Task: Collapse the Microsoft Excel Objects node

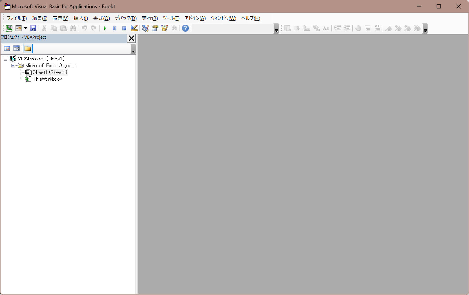Action: pyautogui.click(x=13, y=65)
